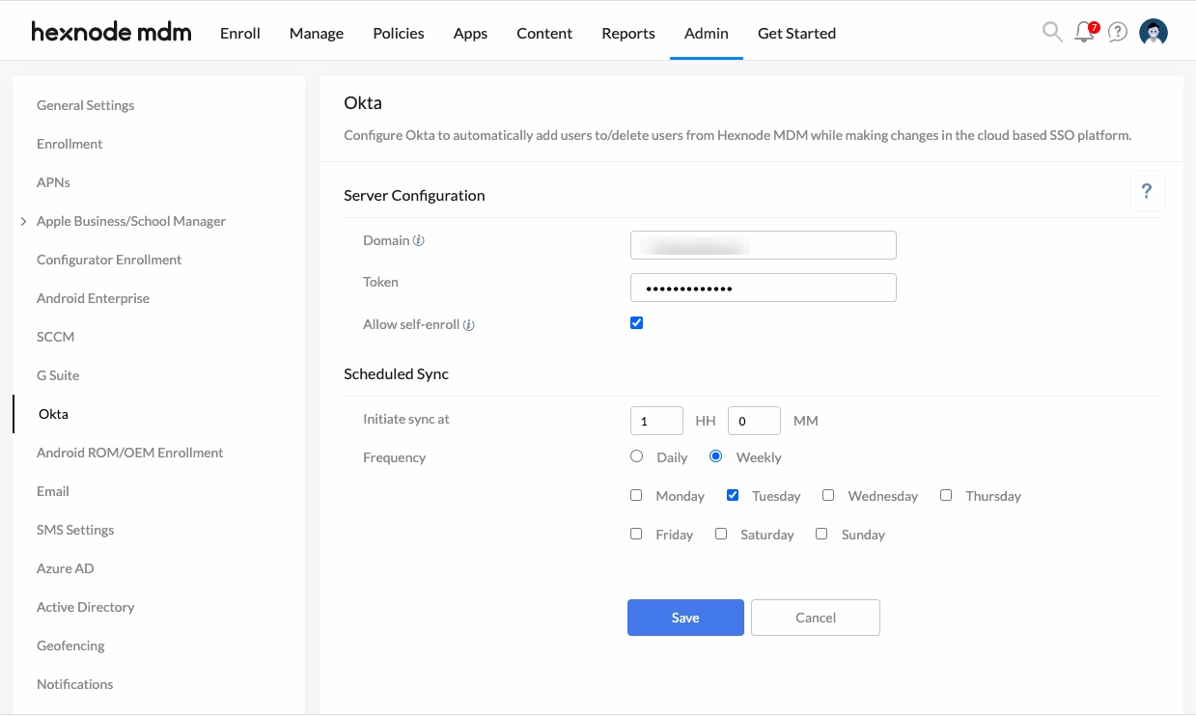The image size is (1196, 716).
Task: Check the Sunday checkbox
Action: coord(821,534)
